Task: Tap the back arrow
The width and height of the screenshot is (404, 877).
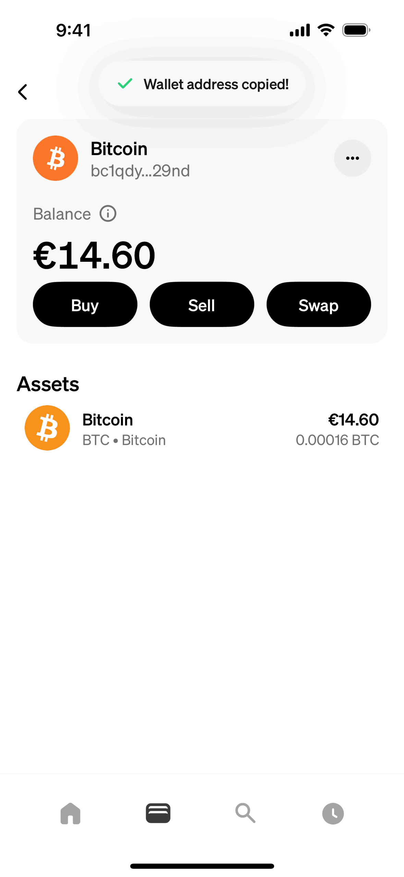Action: (23, 92)
